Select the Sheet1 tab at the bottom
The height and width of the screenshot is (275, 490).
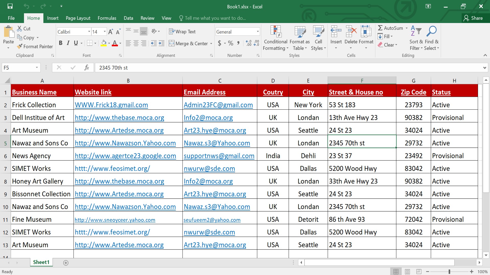[41, 262]
